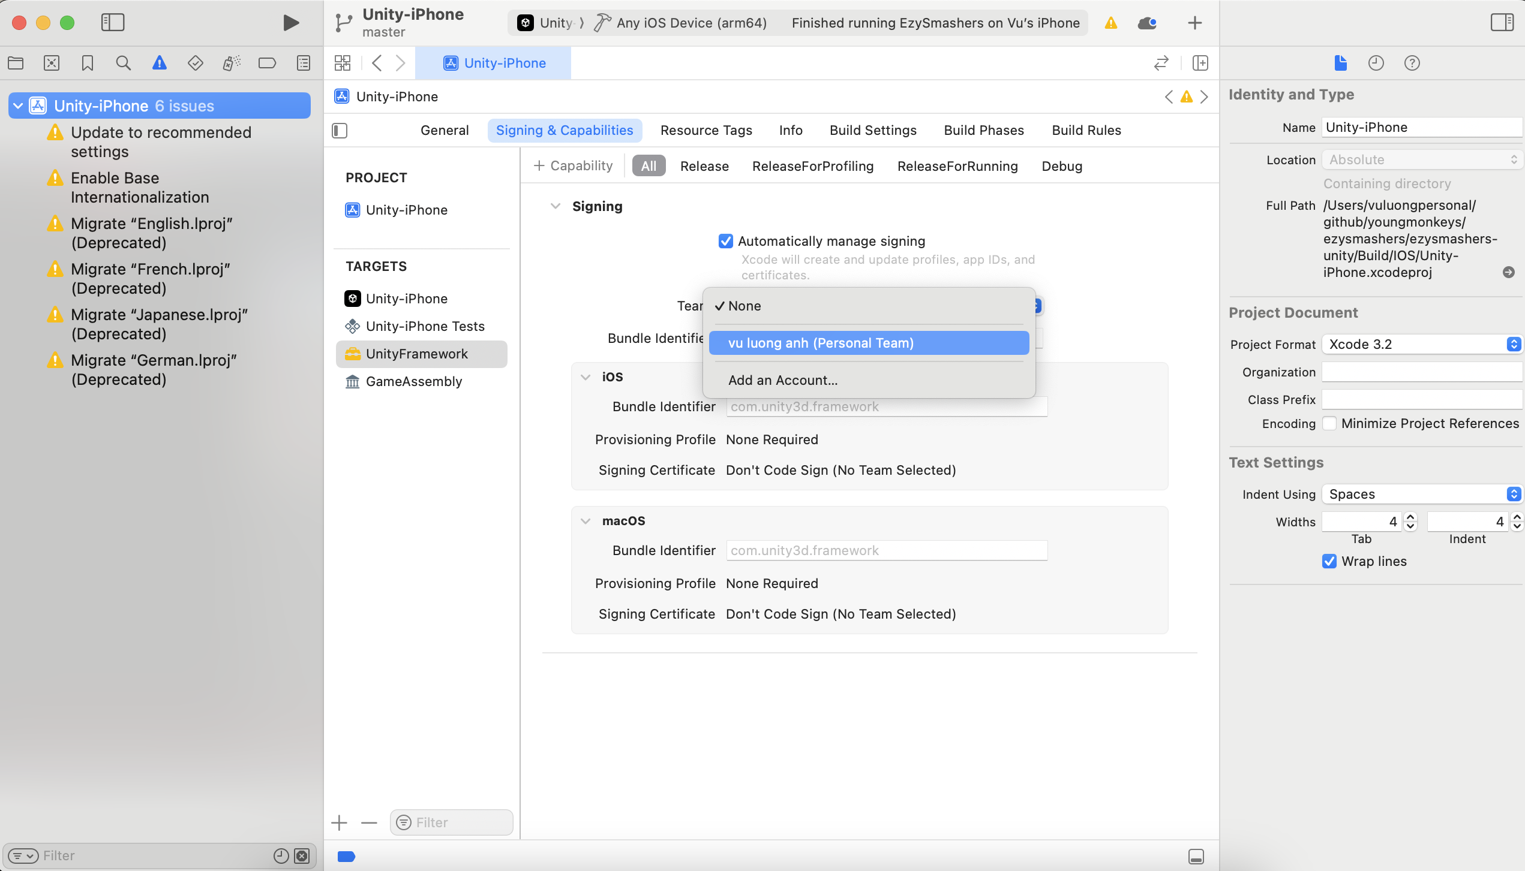This screenshot has height=871, width=1525.
Task: Click the Signing & Capabilities tab
Action: (x=565, y=130)
